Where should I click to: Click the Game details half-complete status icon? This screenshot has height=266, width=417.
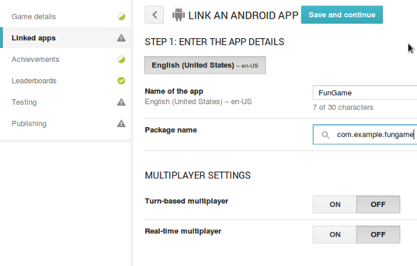(121, 17)
